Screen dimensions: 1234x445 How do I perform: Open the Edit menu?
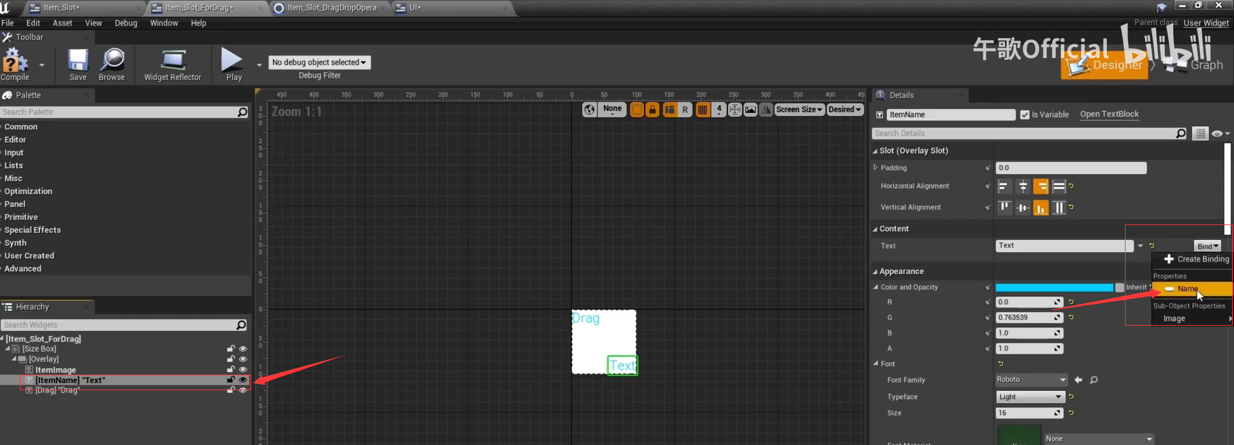[x=33, y=23]
